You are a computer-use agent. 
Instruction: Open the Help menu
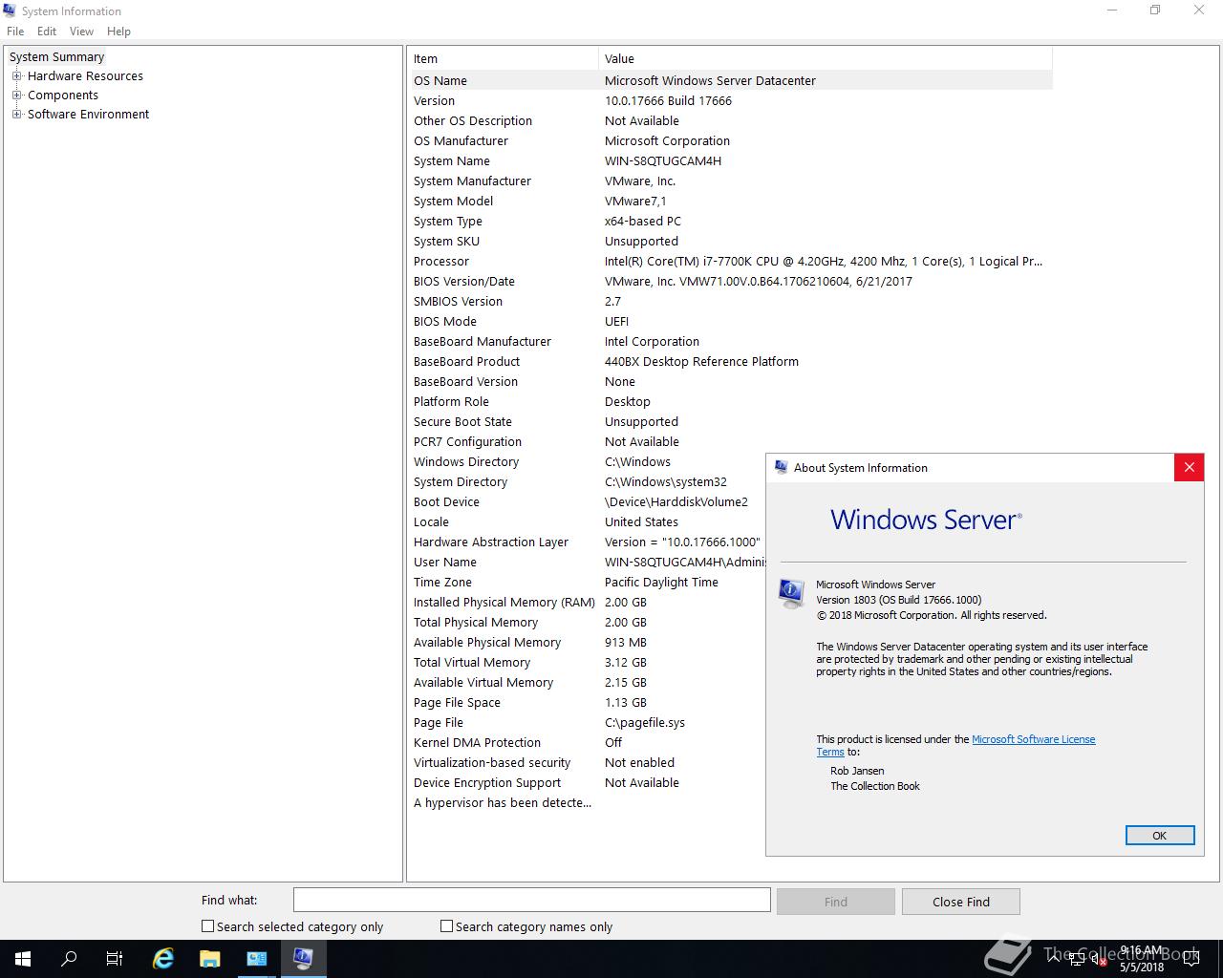tap(118, 31)
